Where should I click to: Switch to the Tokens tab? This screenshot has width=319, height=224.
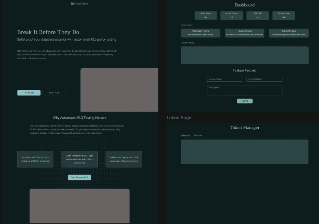[x=185, y=135]
